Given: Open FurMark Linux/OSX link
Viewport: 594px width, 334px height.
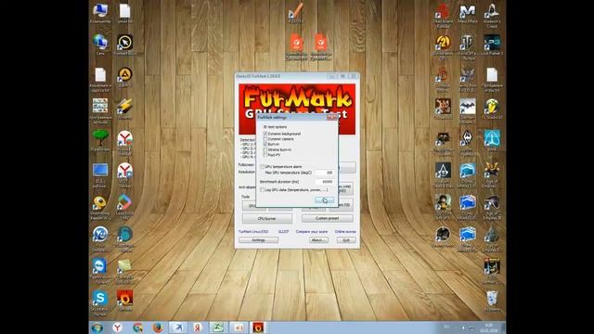Looking at the screenshot, I should point(253,231).
